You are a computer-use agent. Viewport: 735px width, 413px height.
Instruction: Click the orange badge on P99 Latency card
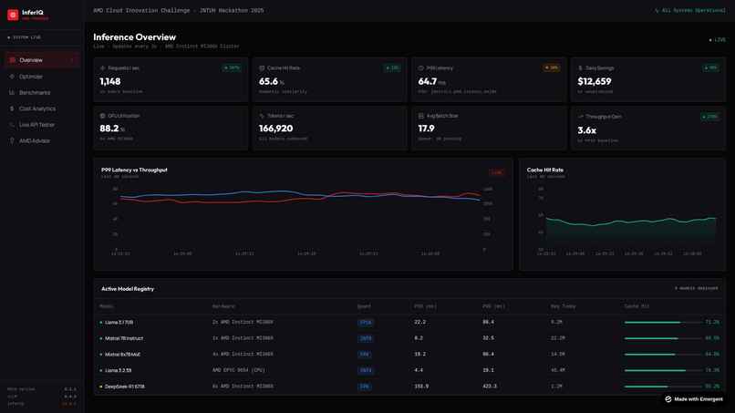551,68
